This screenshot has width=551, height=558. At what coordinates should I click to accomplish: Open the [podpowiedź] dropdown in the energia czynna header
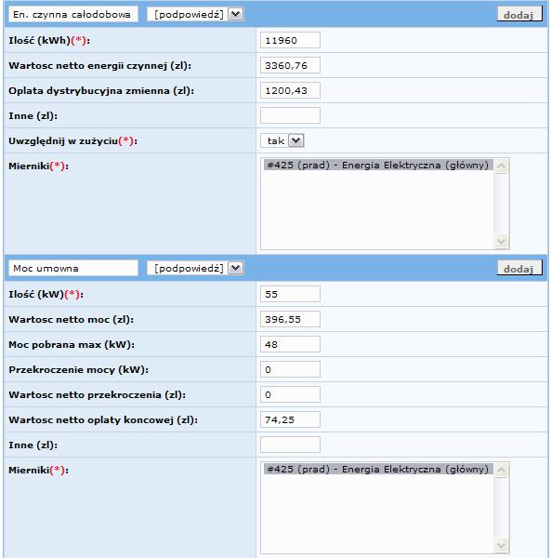195,15
